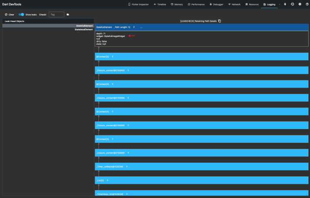Click the '[LEAKCHECK] Retaining Path Details' heading

click(198, 21)
